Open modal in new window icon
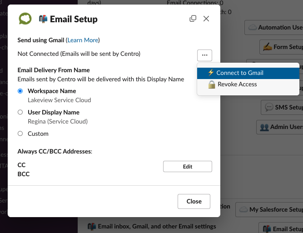Viewport: 303px width, 233px height. [x=193, y=19]
